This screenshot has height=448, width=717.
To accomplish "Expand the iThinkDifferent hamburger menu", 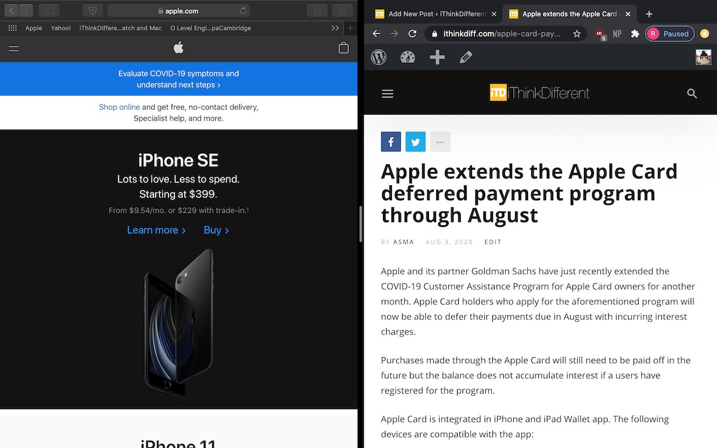I will 388,94.
